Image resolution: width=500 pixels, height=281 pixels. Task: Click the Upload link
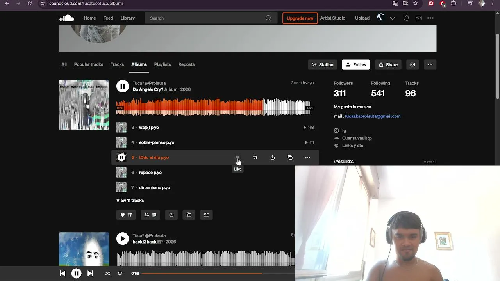(x=362, y=18)
